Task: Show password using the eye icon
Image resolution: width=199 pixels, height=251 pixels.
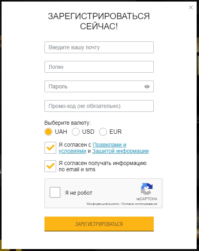Action: pos(147,87)
